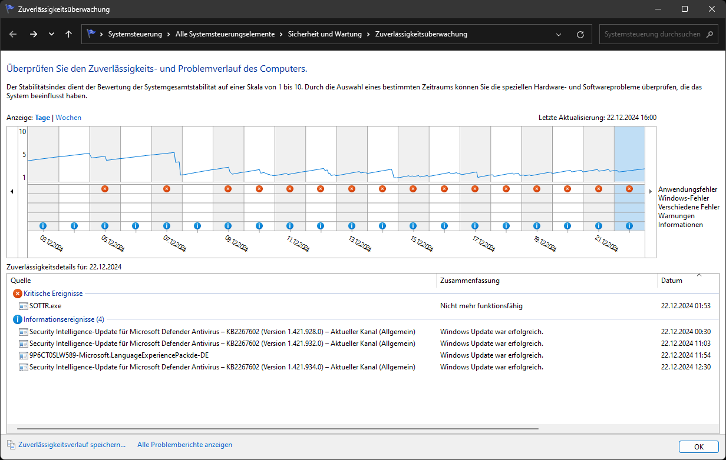Open the Systemsteuerung breadcrumb item
The width and height of the screenshot is (726, 460).
tap(135, 34)
